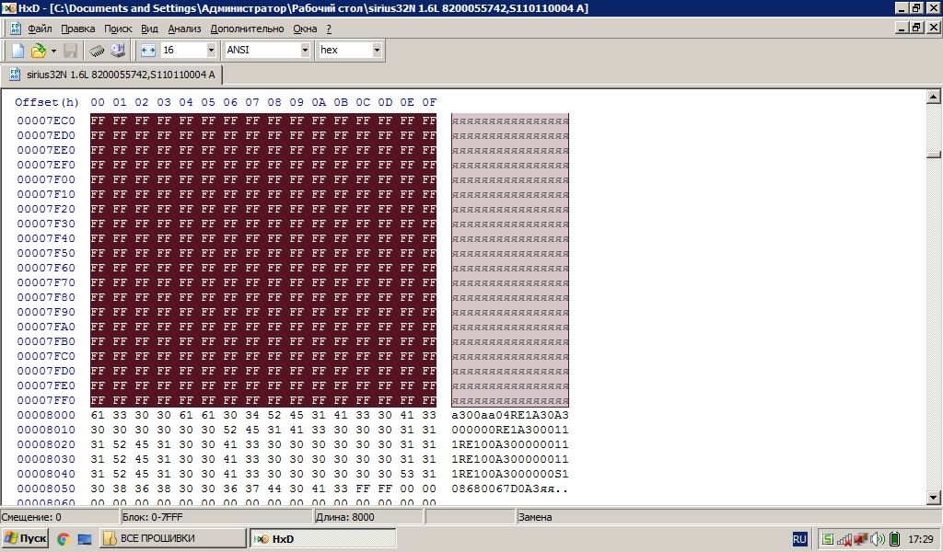943x552 pixels.
Task: Open the Файл menu
Action: [x=40, y=29]
